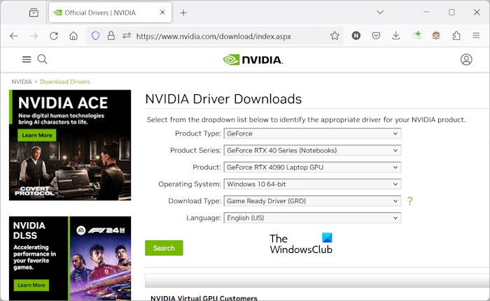Open a new browser tab
This screenshot has height=301, width=490.
(x=183, y=13)
